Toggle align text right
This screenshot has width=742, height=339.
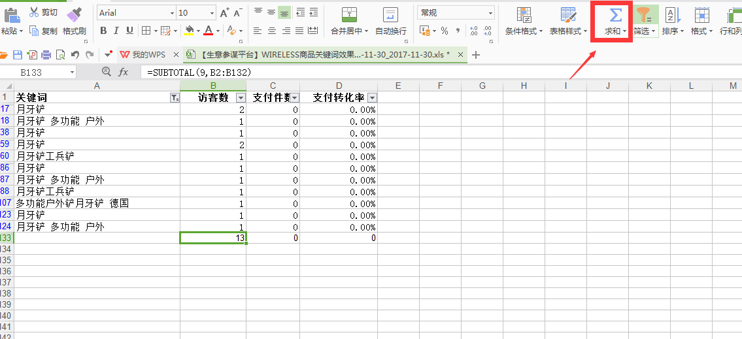click(x=285, y=31)
